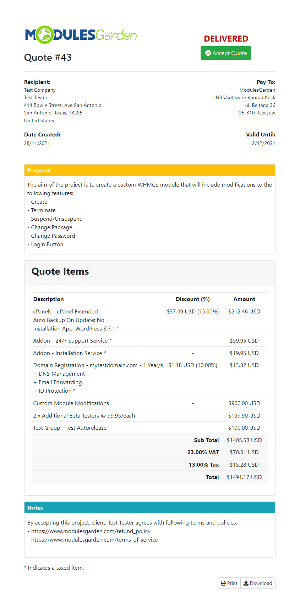Click the Test Company recipient name
The width and height of the screenshot is (300, 602).
(40, 90)
